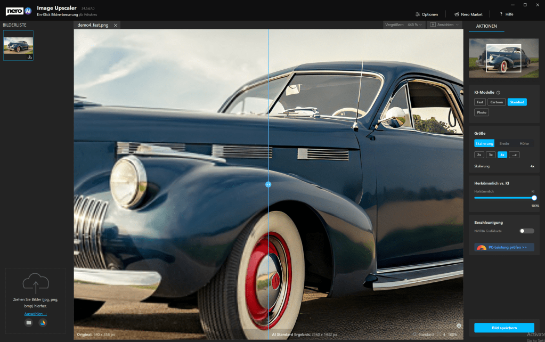Expand the Ansichten view dropdown
The image size is (545, 342).
445,25
